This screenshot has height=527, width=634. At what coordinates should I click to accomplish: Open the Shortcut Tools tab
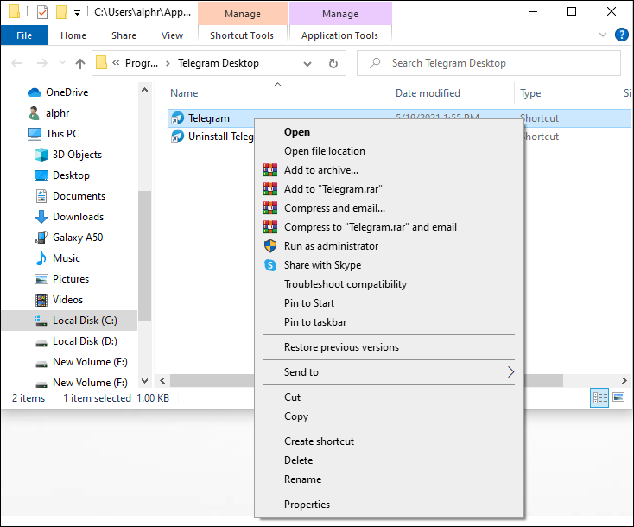(242, 35)
